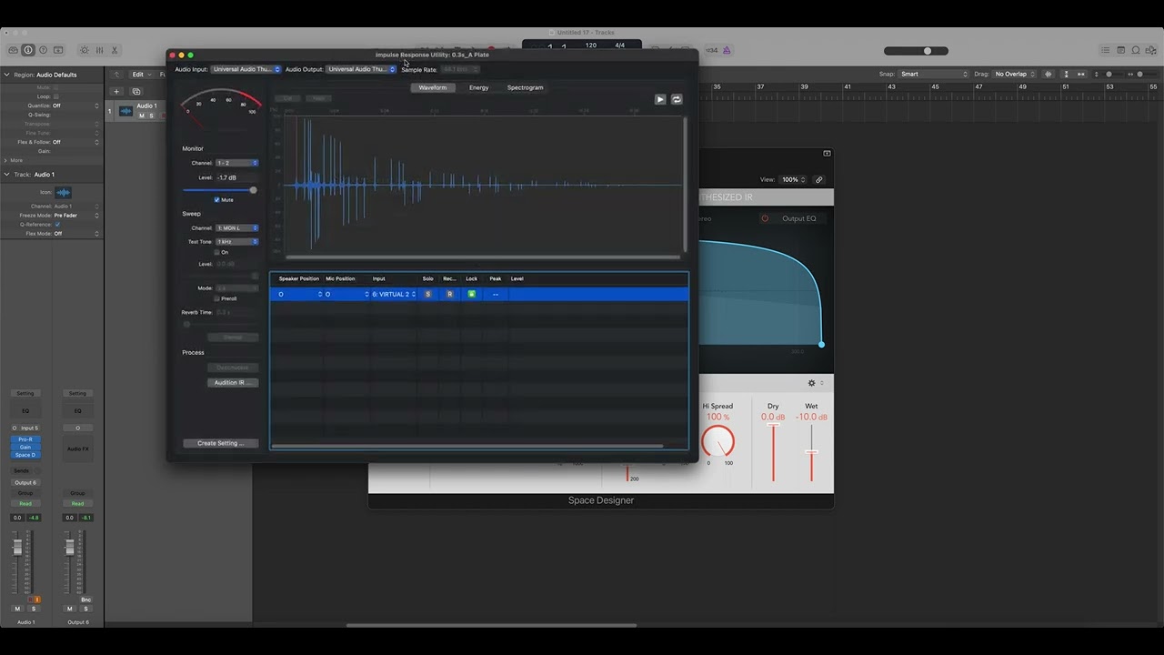Click Read automation on Audio 1 strip
Image resolution: width=1164 pixels, height=655 pixels.
pos(25,503)
